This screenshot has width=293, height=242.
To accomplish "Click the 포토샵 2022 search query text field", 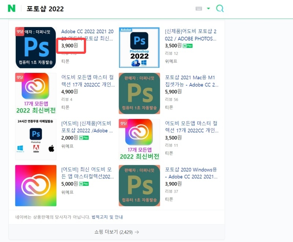I will point(44,8).
